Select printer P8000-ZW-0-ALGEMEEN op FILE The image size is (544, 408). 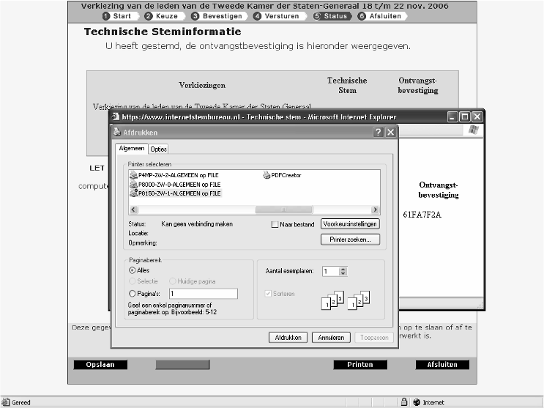pos(175,185)
